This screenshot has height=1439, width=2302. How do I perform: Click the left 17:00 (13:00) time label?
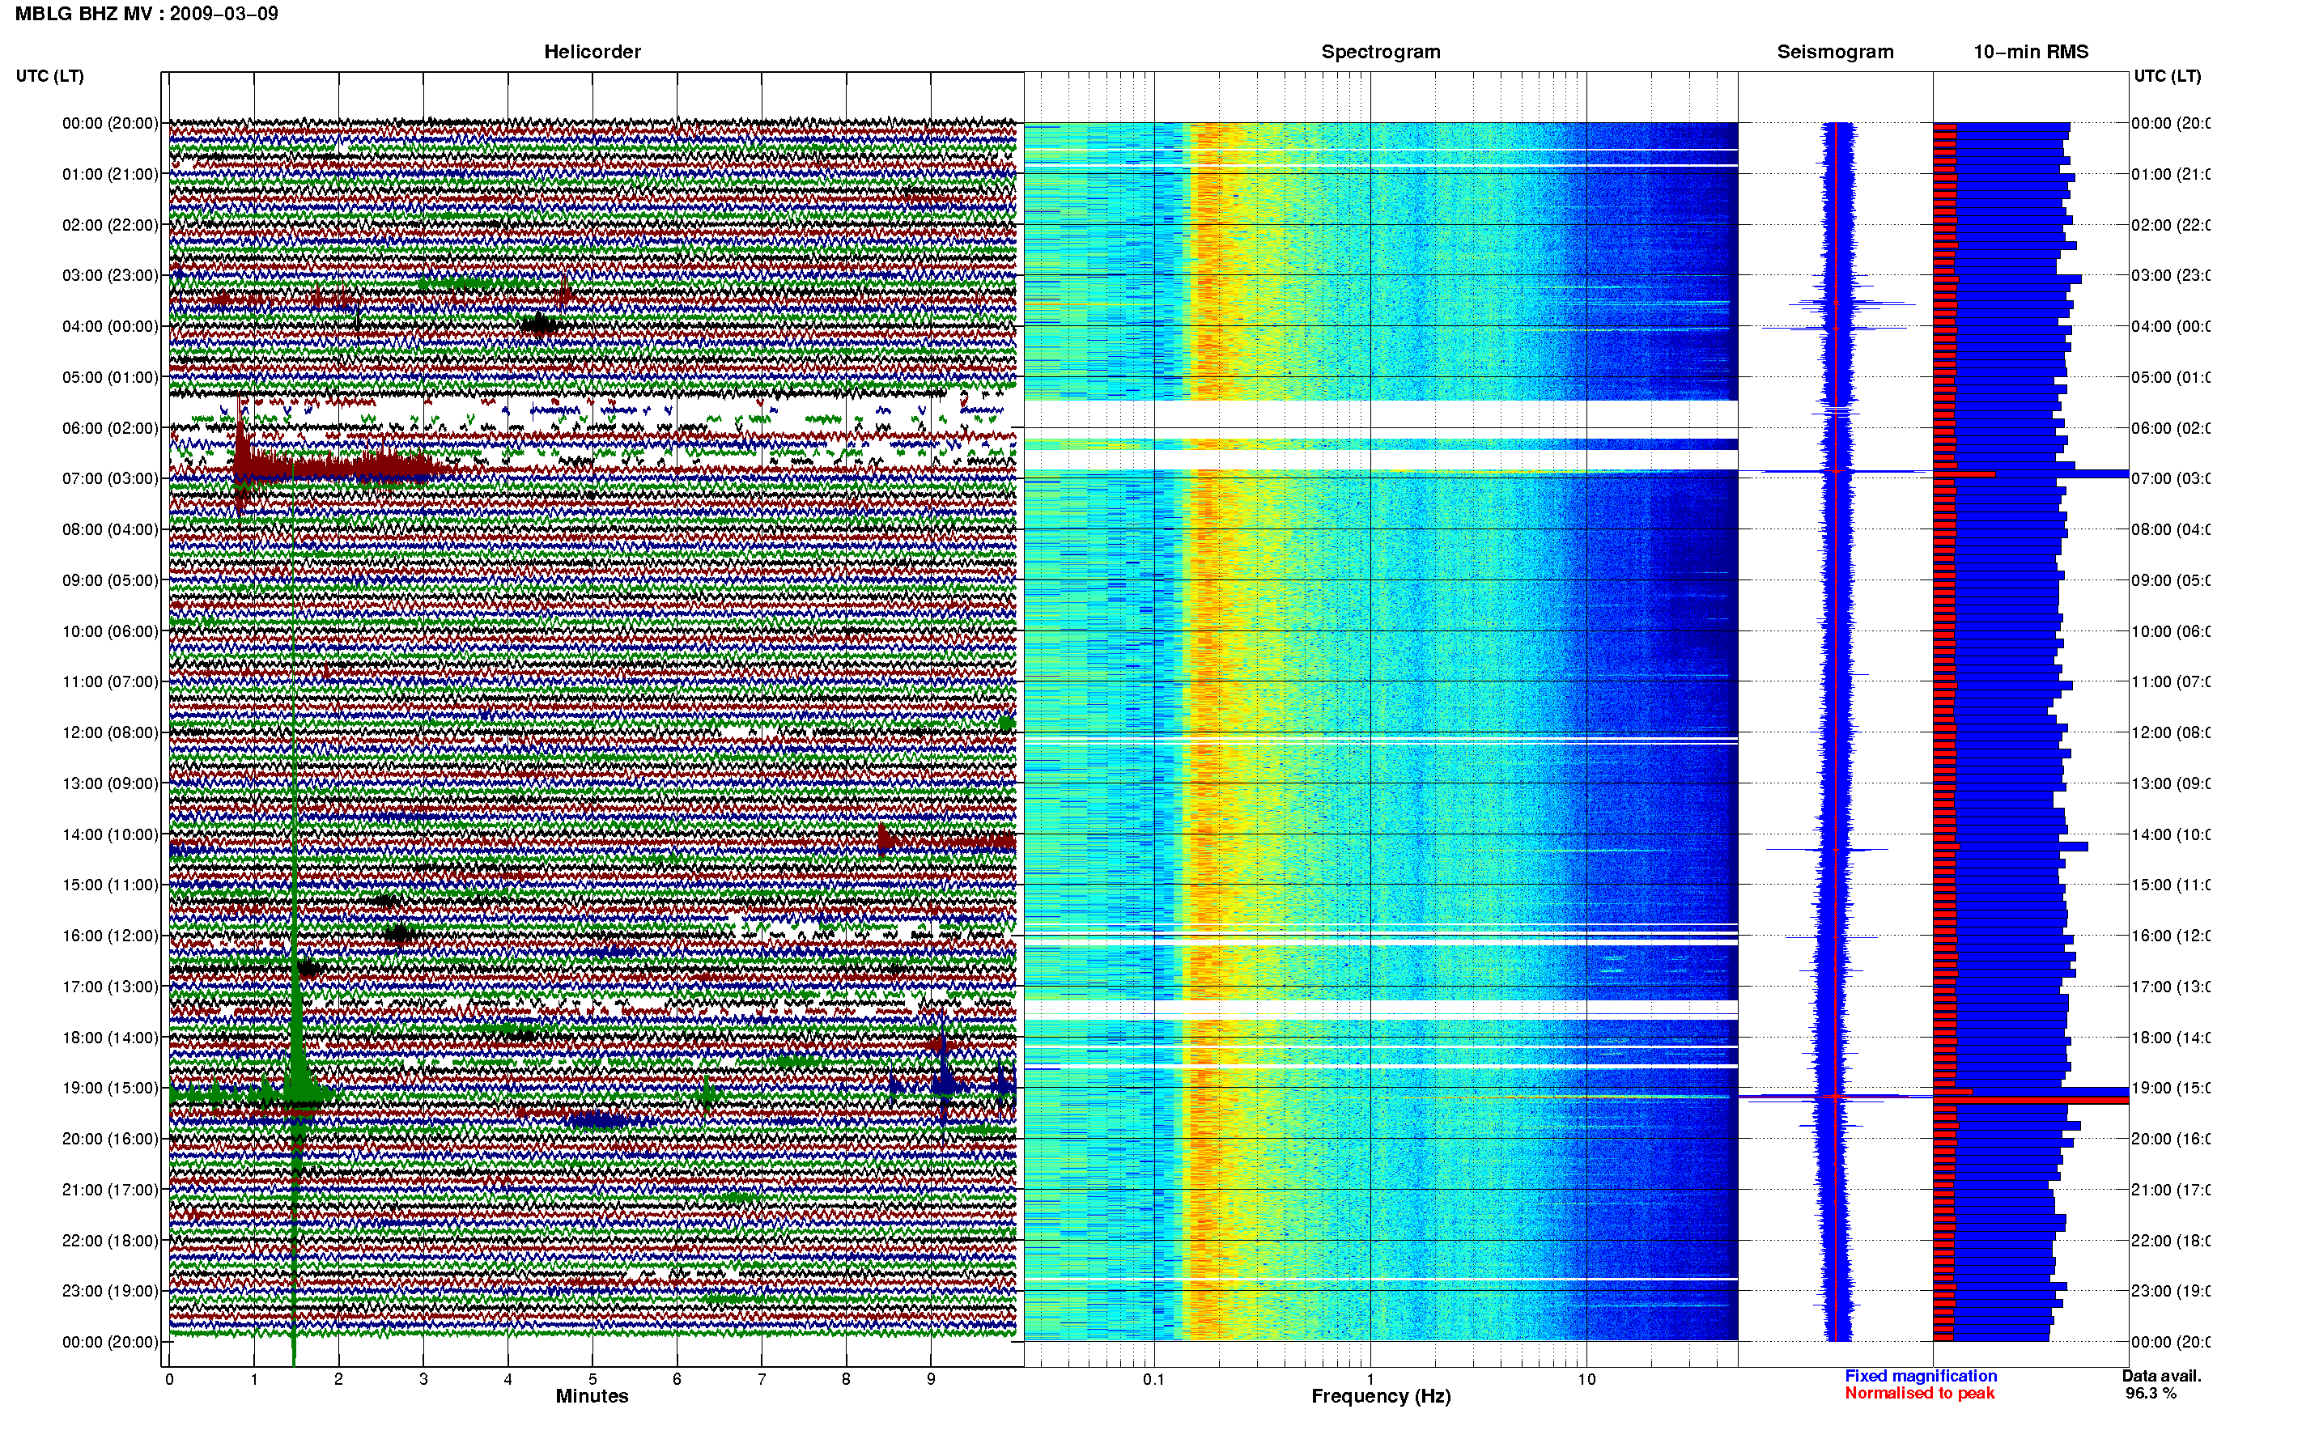pos(110,987)
